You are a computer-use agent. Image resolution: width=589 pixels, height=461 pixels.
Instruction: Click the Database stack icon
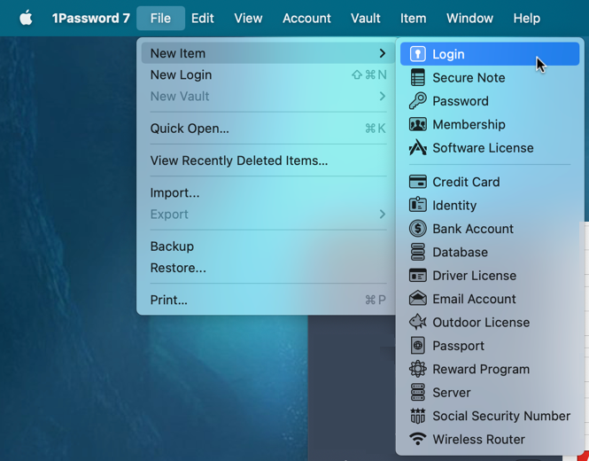click(x=417, y=252)
